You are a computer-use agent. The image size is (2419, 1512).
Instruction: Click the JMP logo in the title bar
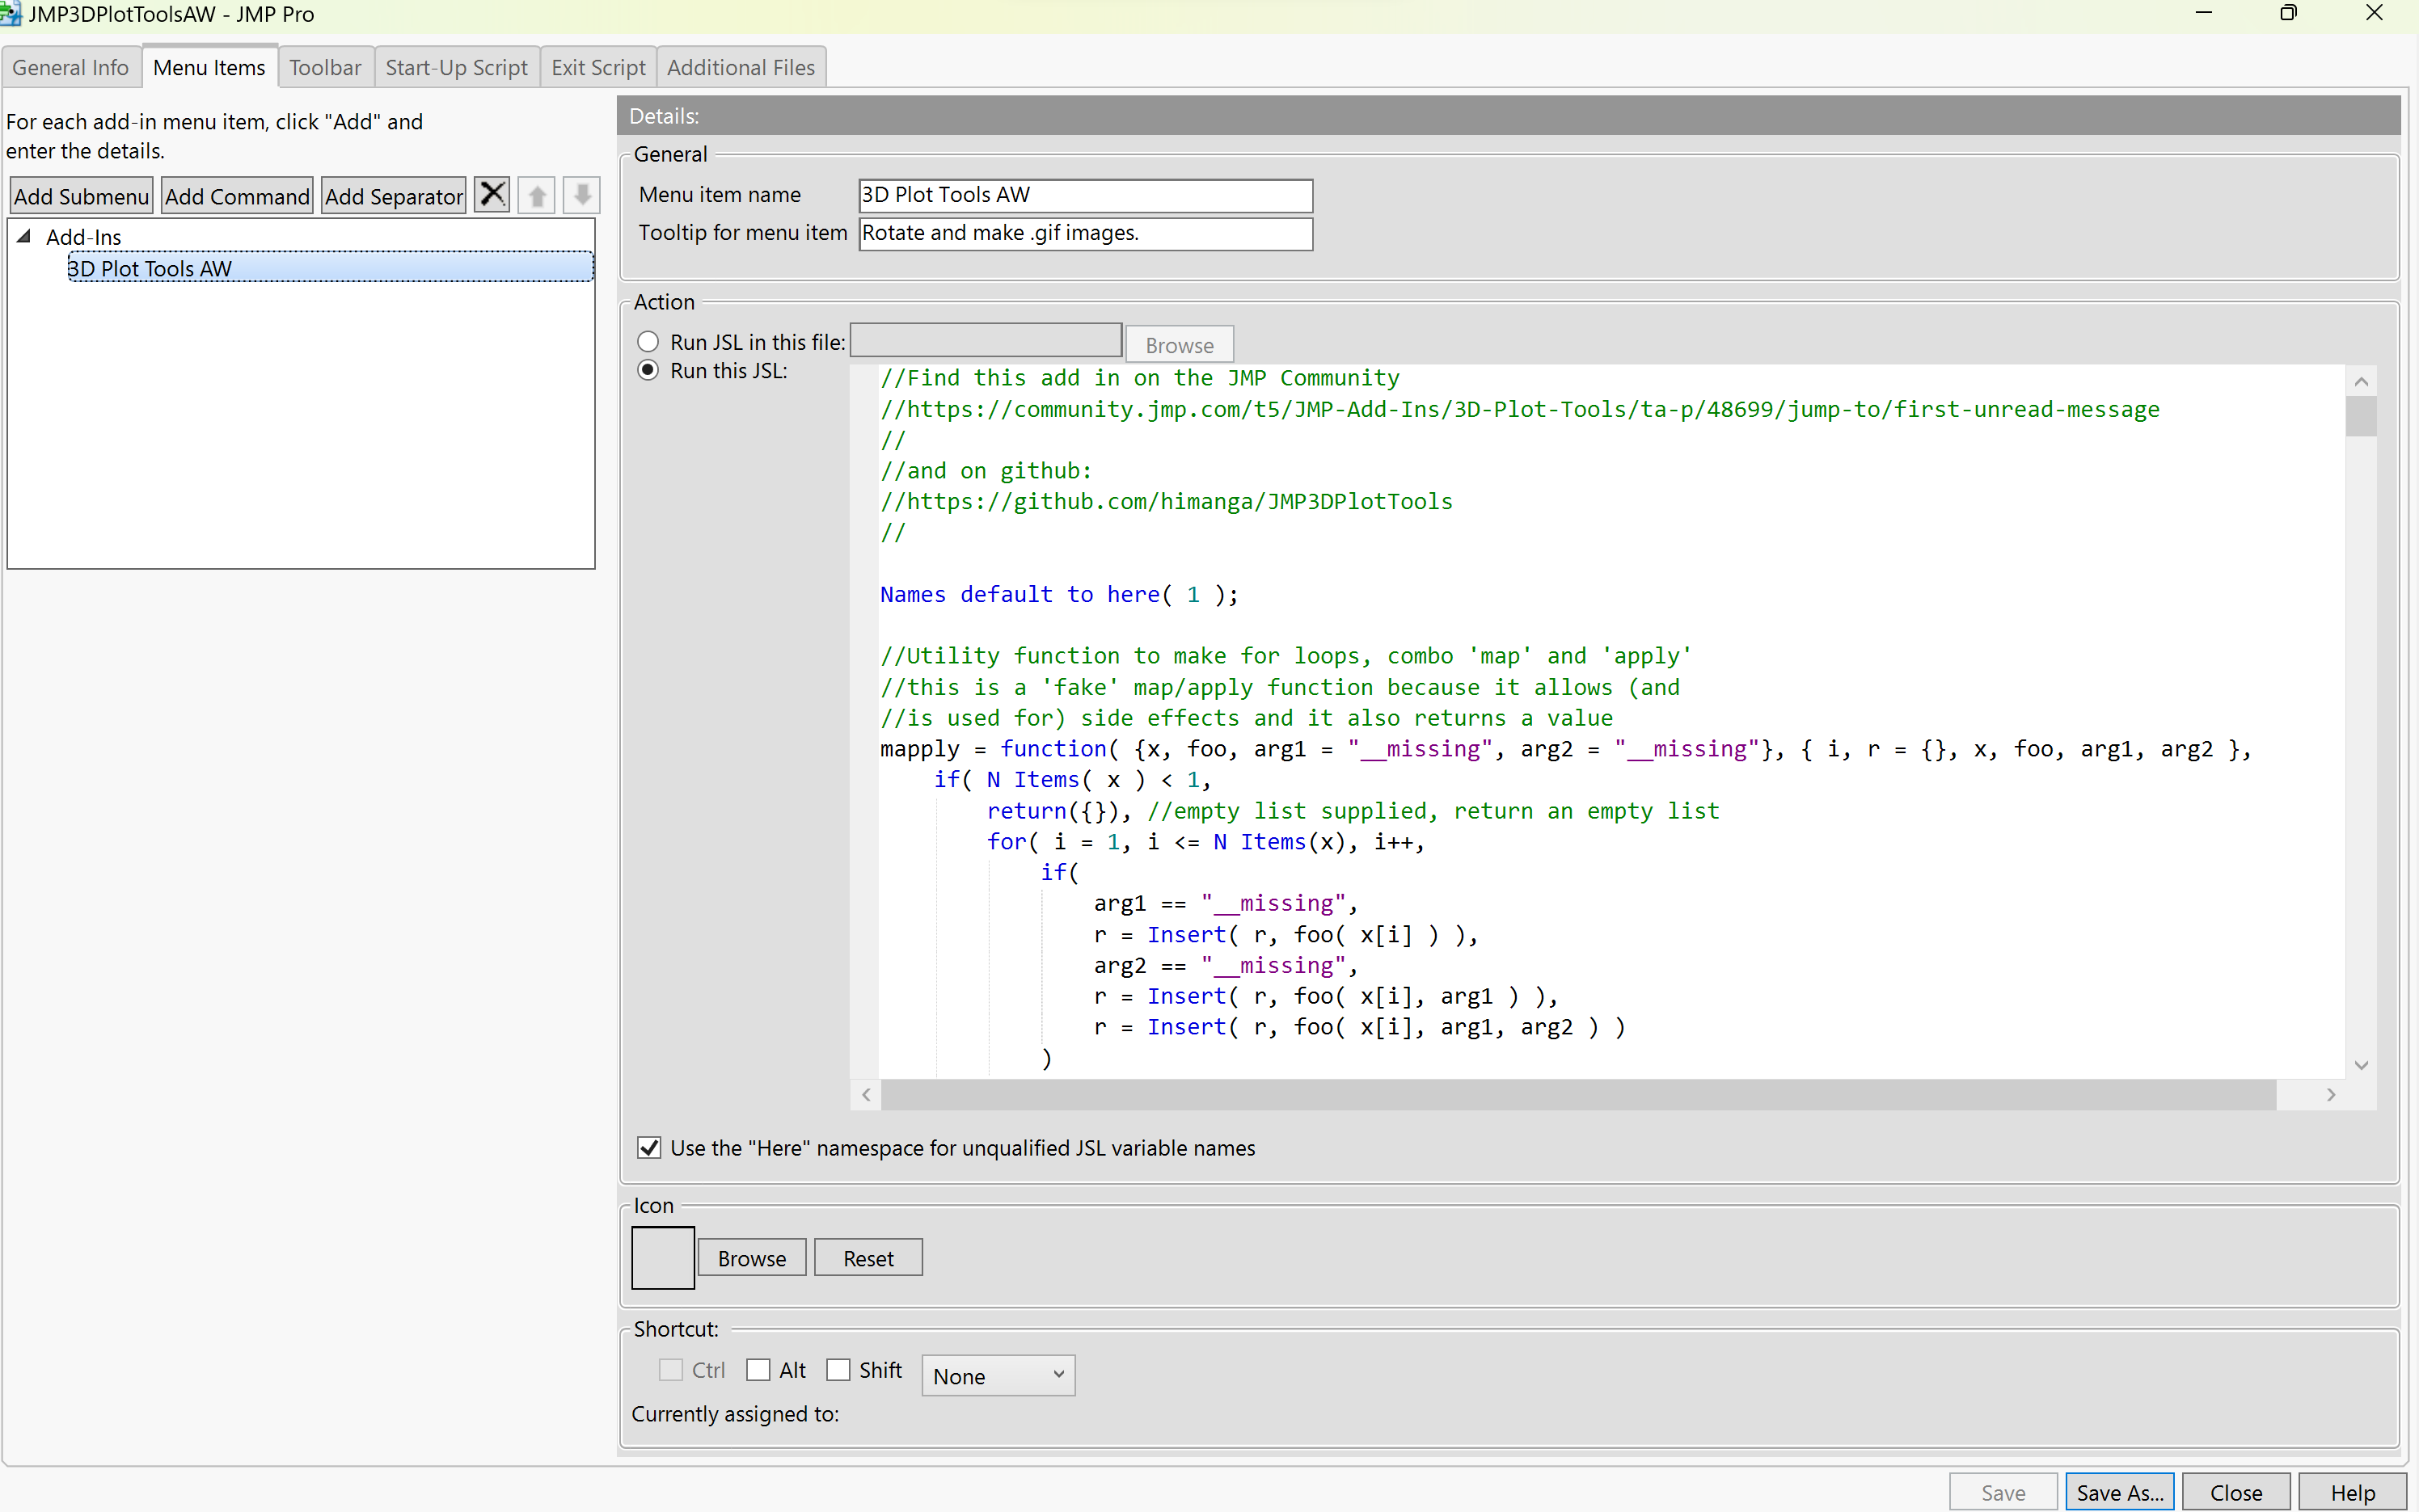click(13, 14)
